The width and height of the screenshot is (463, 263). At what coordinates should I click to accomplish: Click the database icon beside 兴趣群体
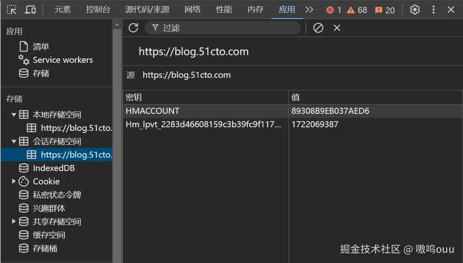pos(24,208)
